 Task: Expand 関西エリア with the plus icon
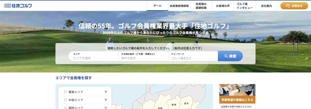[x=106, y=107]
